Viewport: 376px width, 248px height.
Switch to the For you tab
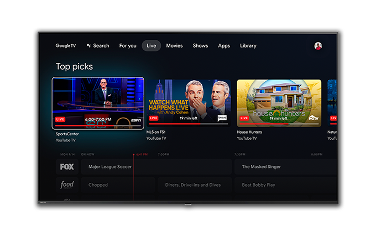[128, 46]
